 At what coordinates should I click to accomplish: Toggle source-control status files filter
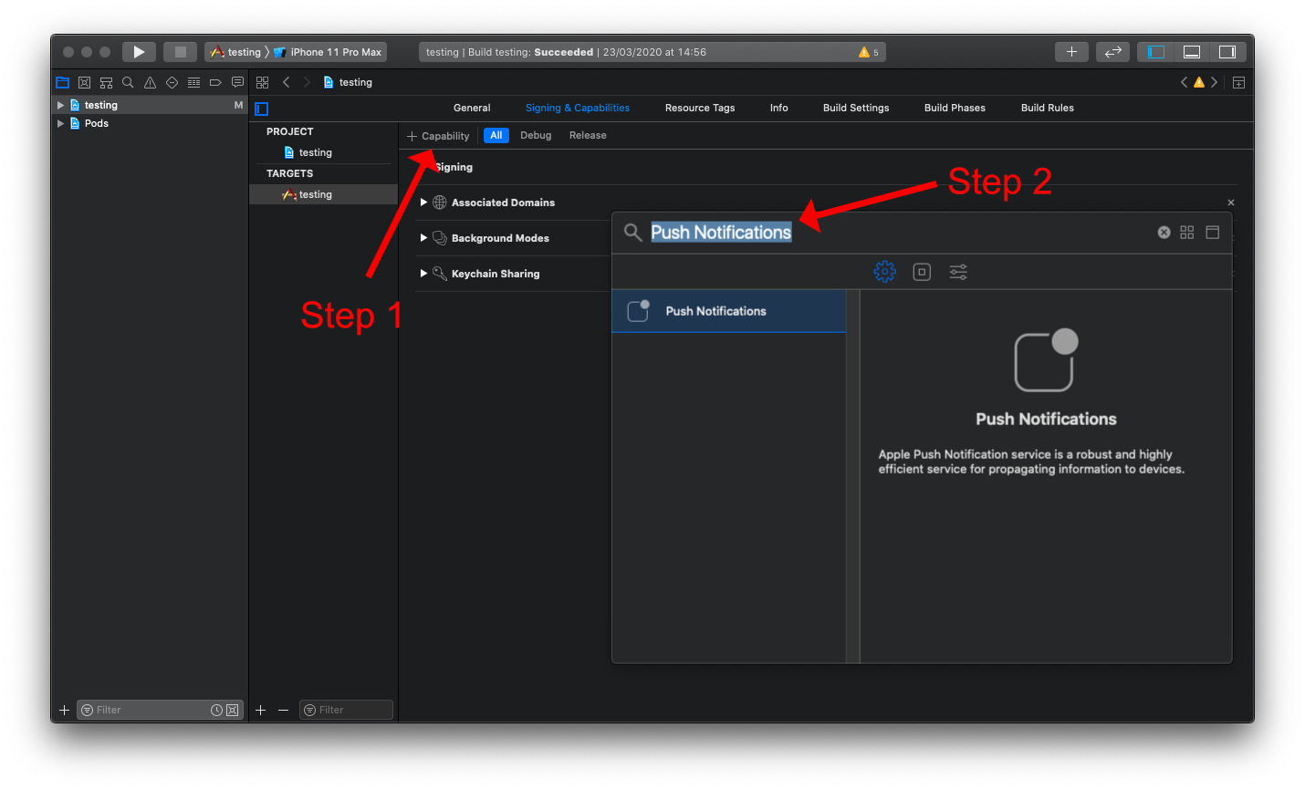233,710
